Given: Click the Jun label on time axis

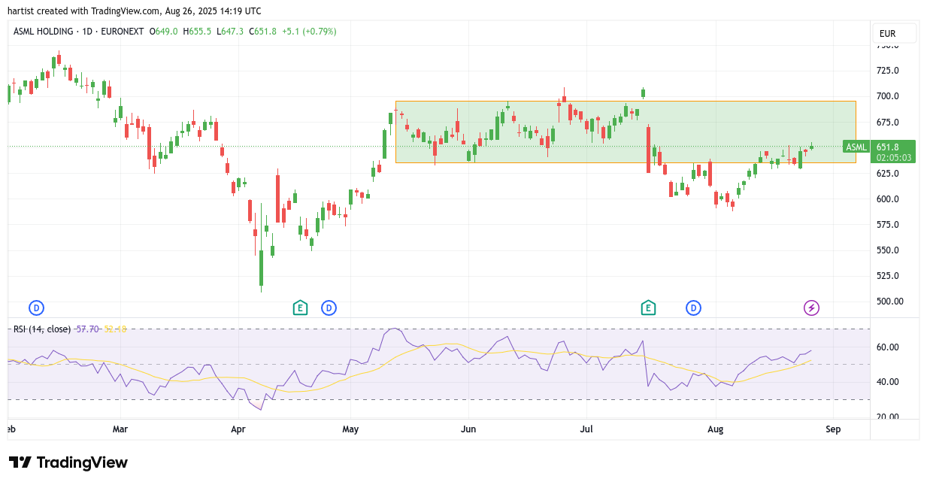Looking at the screenshot, I should 468,430.
